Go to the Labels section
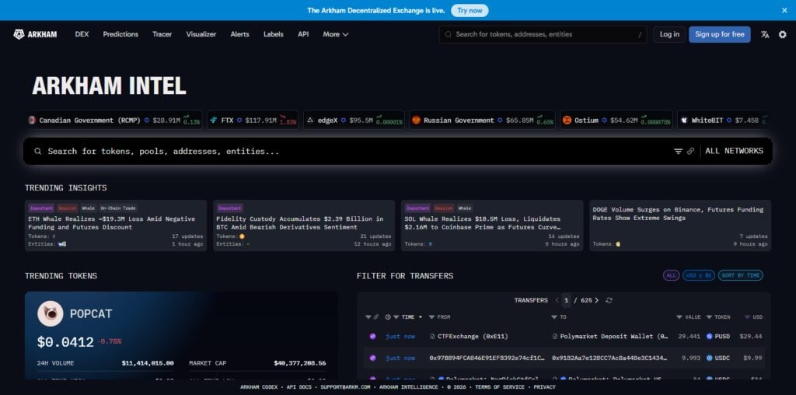This screenshot has width=796, height=395. [x=273, y=34]
